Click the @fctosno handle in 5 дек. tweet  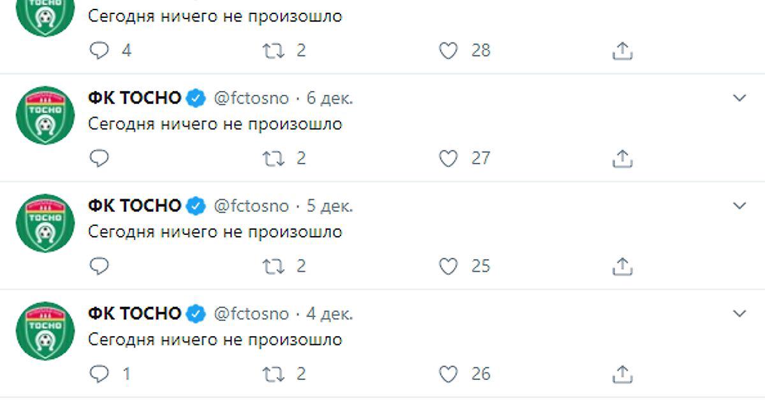tap(251, 206)
